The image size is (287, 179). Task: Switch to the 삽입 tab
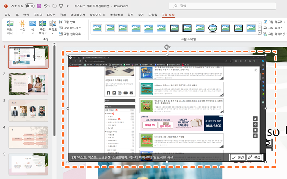[26, 15]
